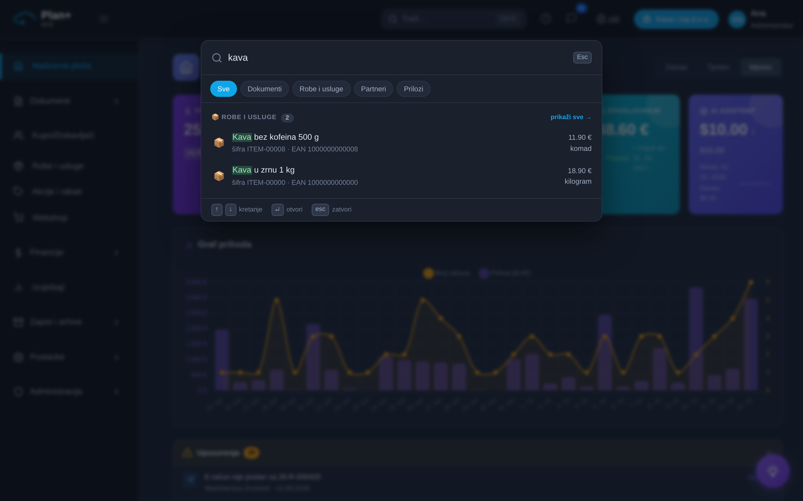Click the magnifier icon in the search dialog

pos(217,58)
